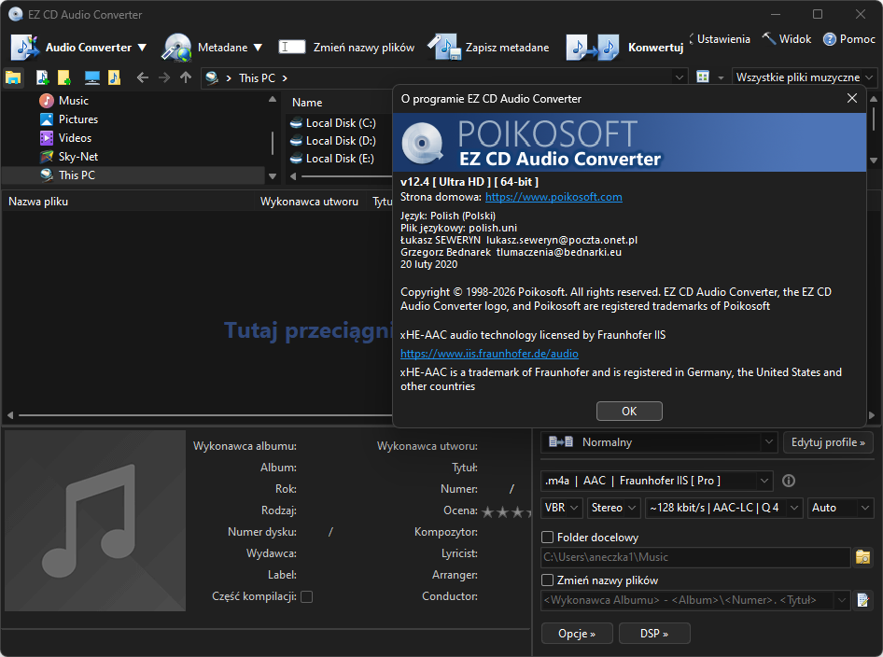Open the poikosoft.com homepage link
The height and width of the screenshot is (657, 883).
point(554,197)
